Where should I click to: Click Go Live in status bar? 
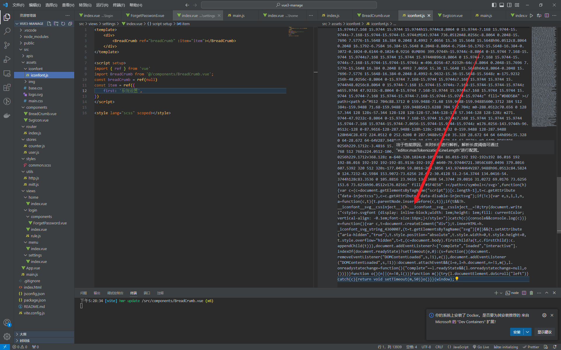coord(481,347)
